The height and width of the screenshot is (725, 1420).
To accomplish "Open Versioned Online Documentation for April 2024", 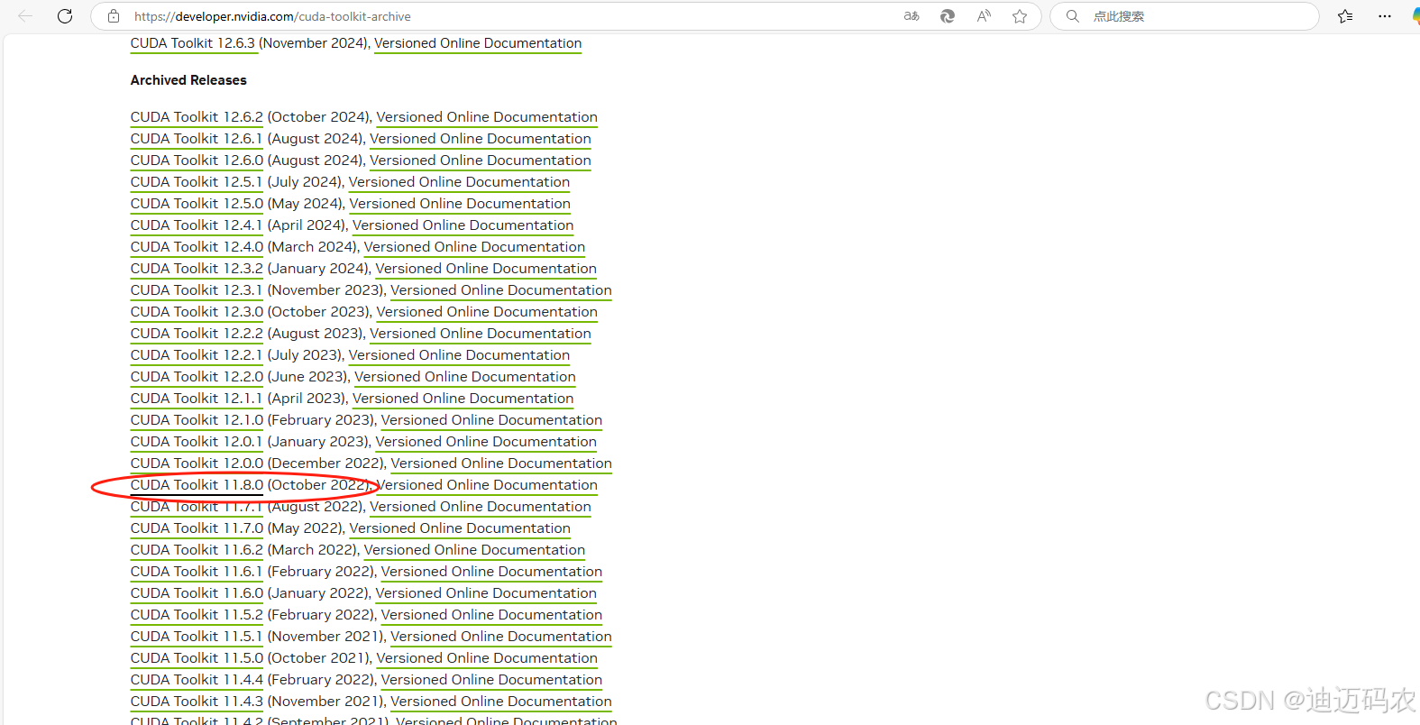I will 463,225.
